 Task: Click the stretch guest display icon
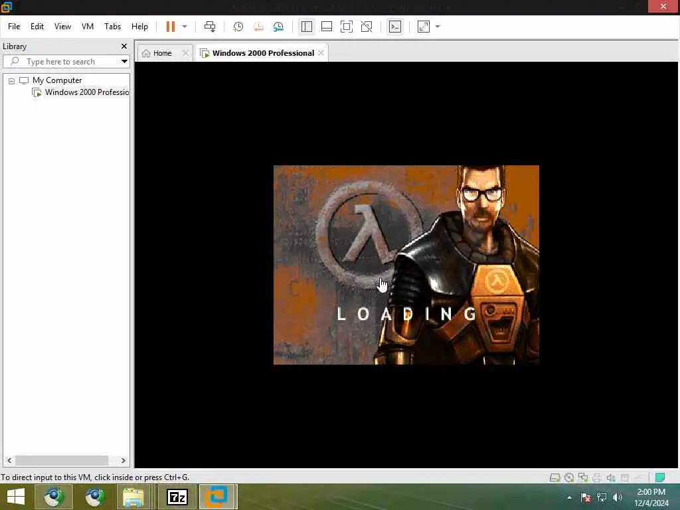click(423, 27)
